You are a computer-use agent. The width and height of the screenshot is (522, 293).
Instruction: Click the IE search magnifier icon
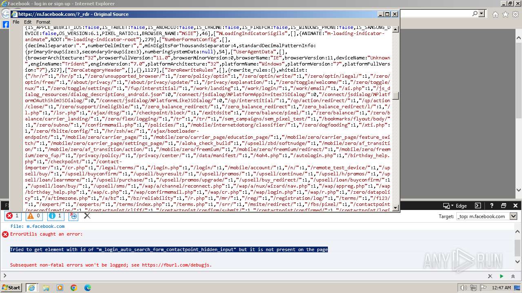(475, 14)
